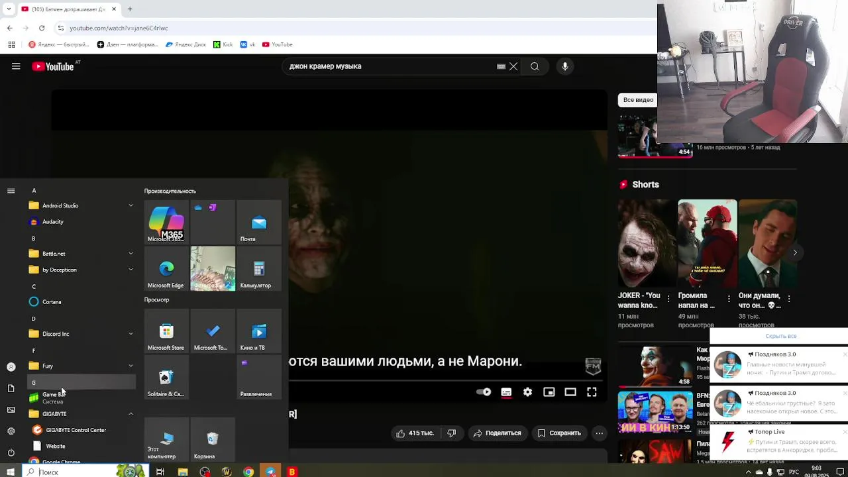The width and height of the screenshot is (848, 477).
Task: Open the Microsoft To Do tile
Action: click(x=213, y=331)
